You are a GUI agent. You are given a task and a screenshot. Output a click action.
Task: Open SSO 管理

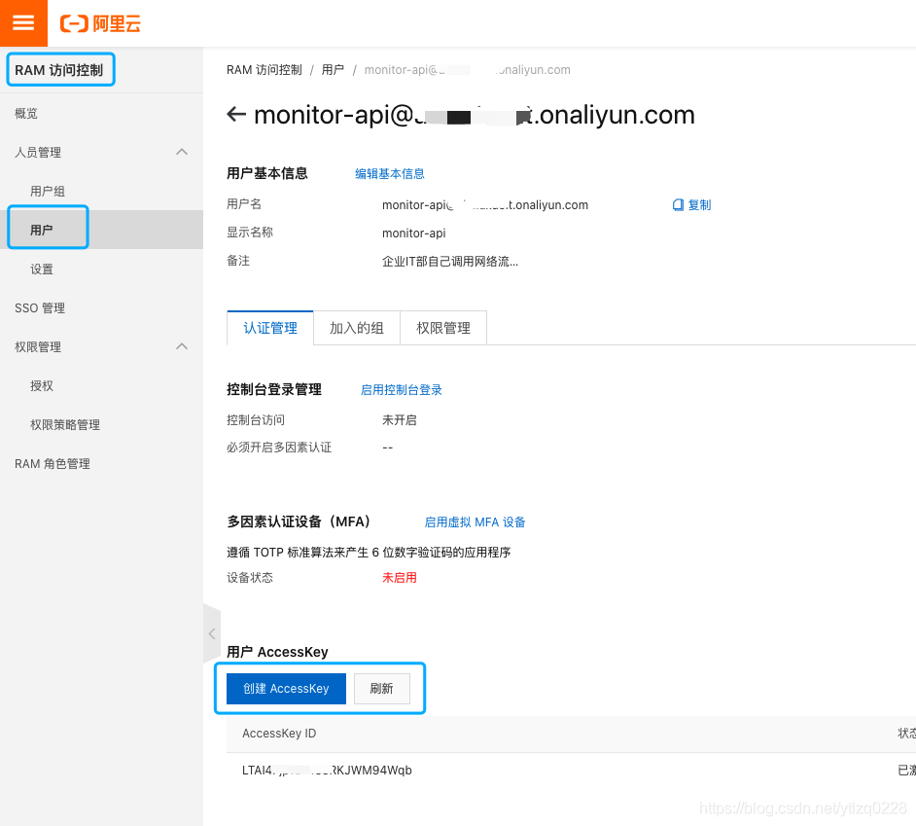tap(40, 308)
